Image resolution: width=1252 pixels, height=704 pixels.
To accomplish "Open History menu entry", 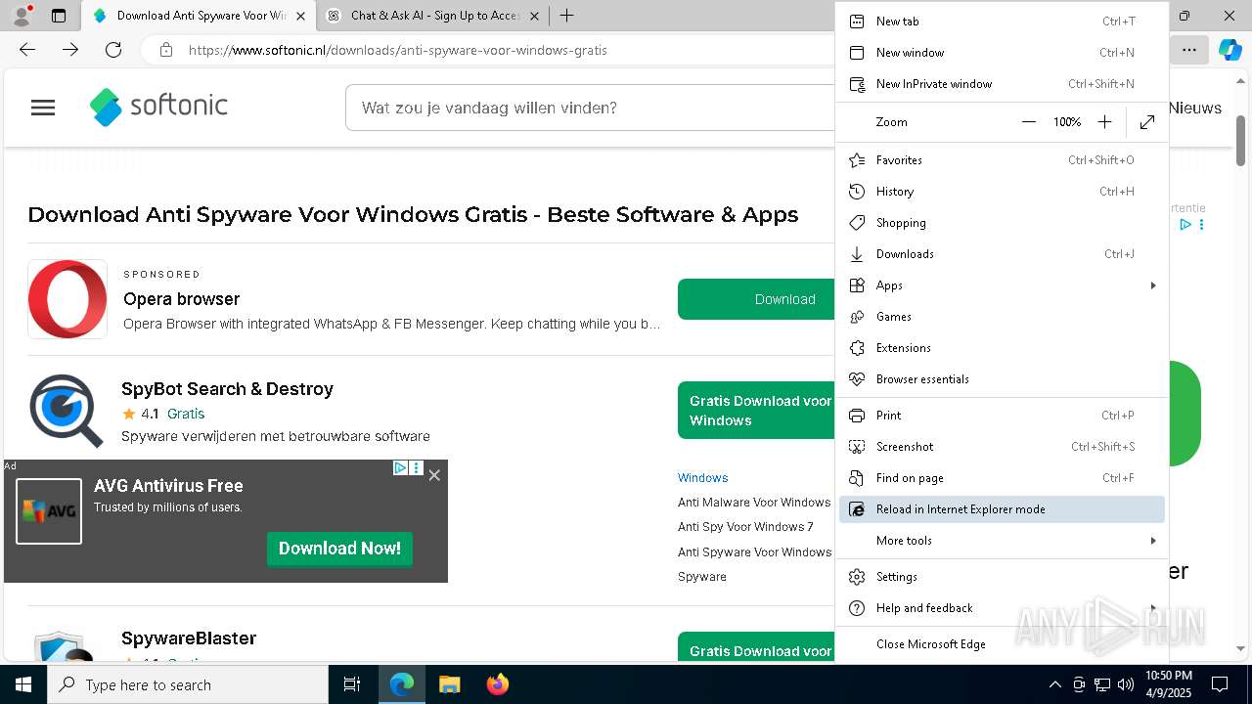I will pyautogui.click(x=1002, y=192).
